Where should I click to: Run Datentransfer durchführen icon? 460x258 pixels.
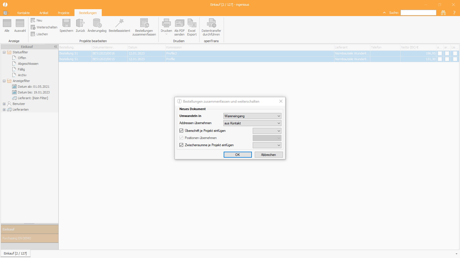(x=211, y=23)
